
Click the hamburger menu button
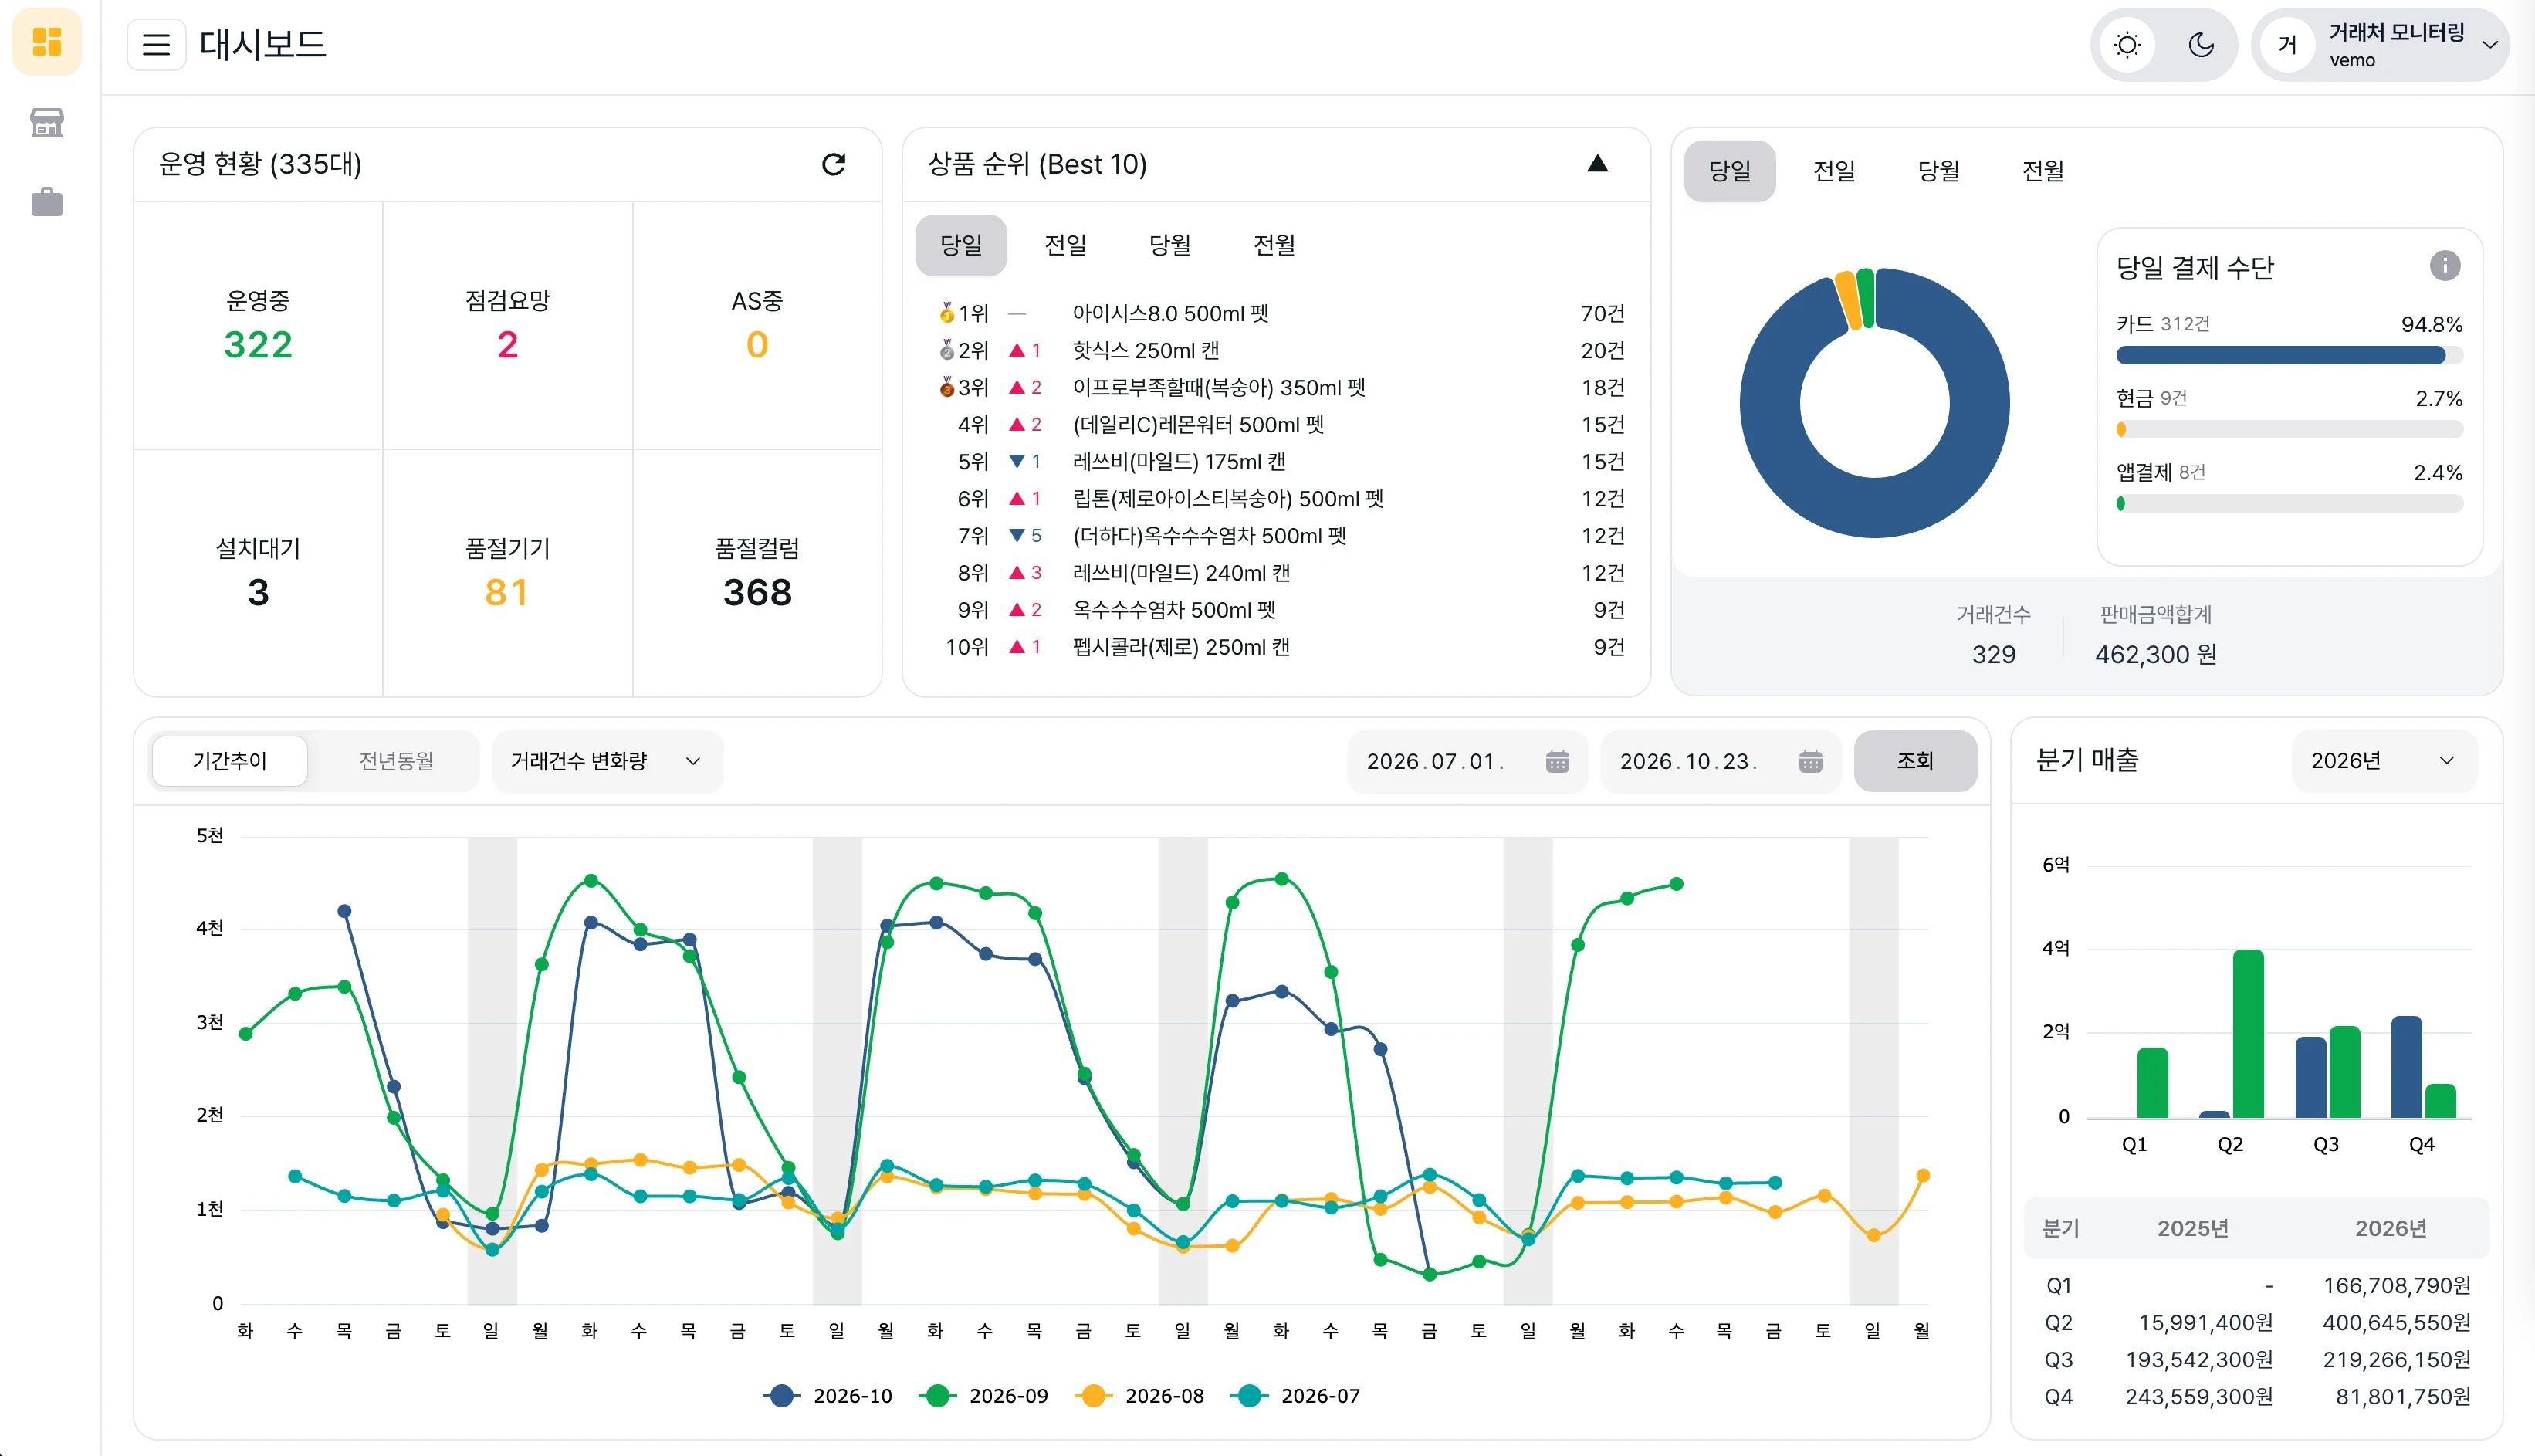coord(156,44)
